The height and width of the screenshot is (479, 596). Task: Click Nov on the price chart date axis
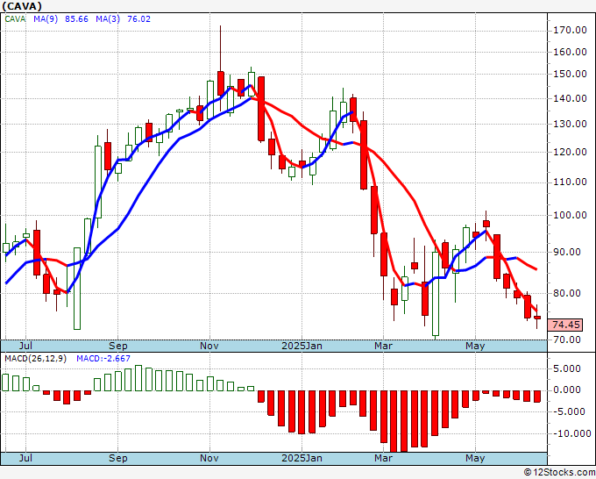[209, 346]
